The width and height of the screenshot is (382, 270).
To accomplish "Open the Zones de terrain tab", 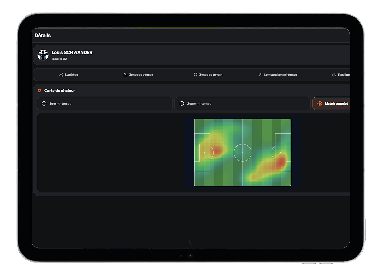I will click(x=208, y=75).
